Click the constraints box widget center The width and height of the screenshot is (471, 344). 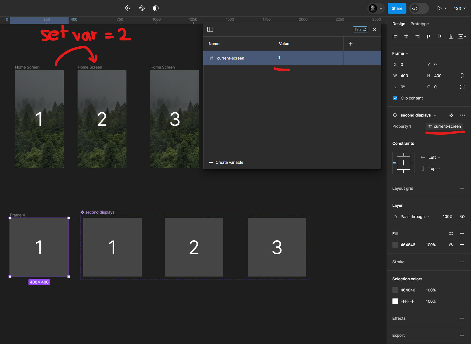tap(403, 163)
